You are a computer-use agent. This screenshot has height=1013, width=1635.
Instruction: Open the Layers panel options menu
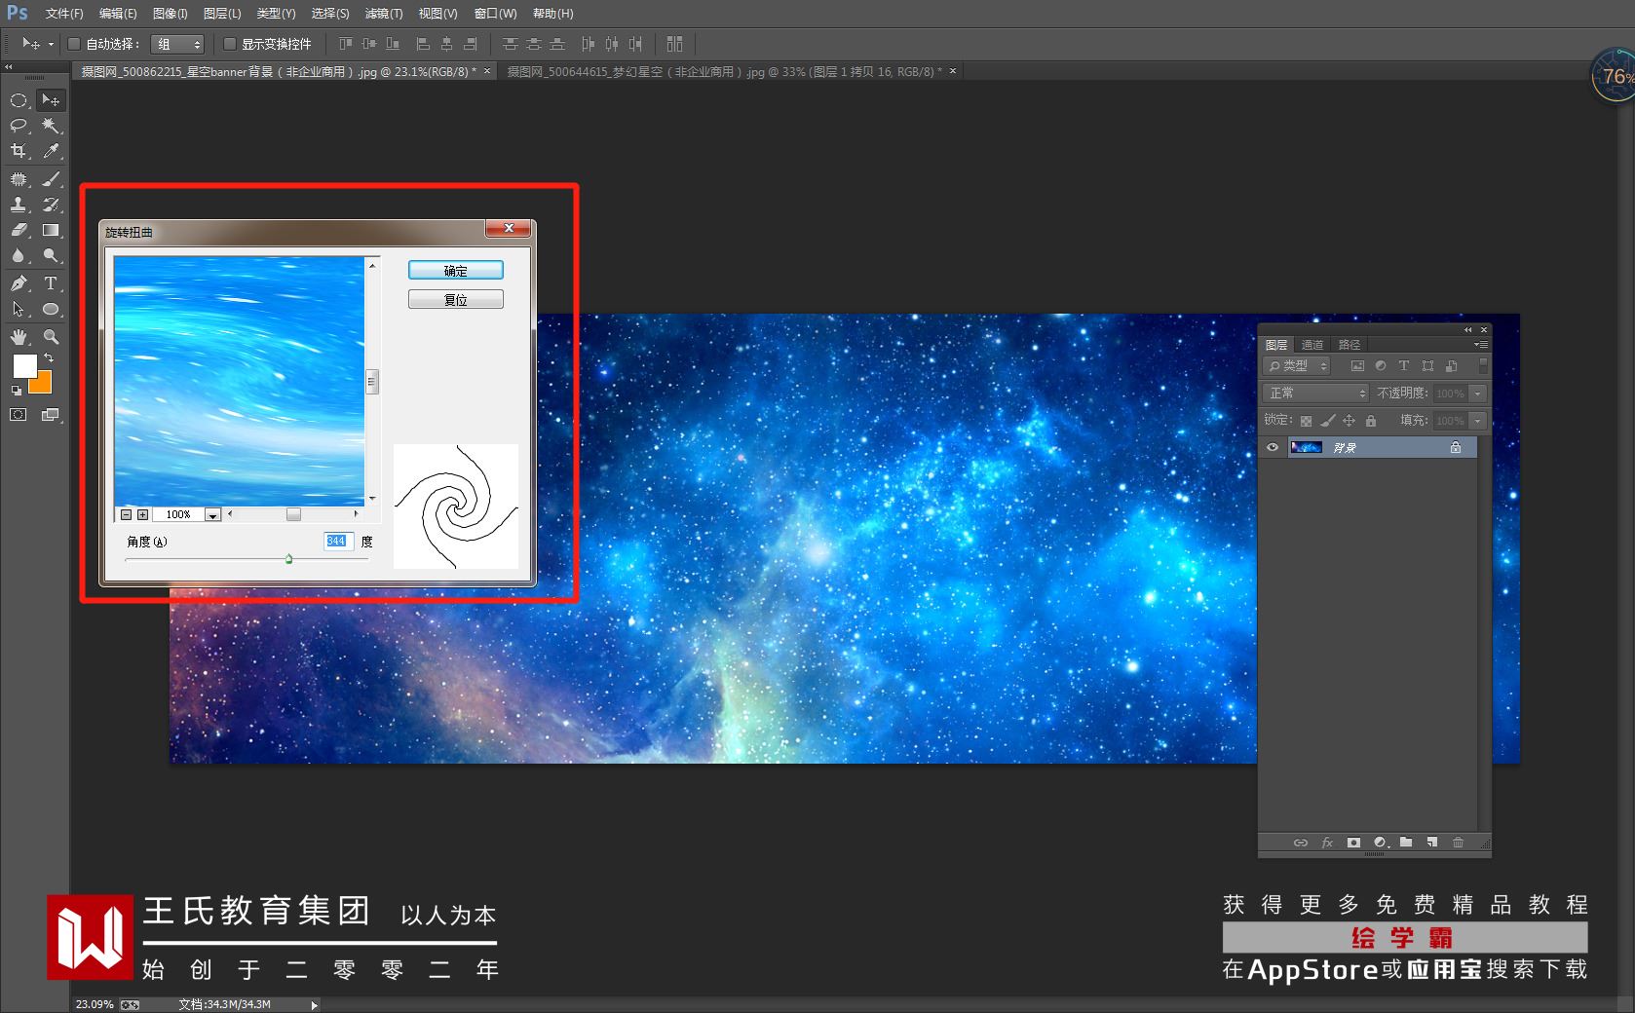coord(1480,344)
